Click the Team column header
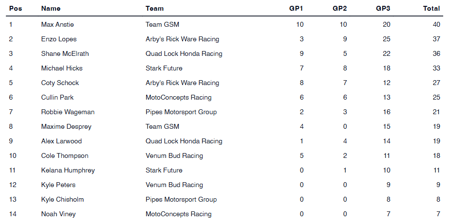Screen dimensions: 450x224 pyautogui.click(x=154, y=8)
